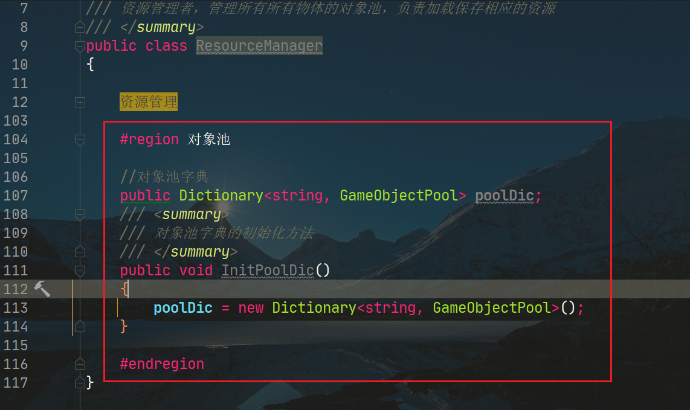Collapse the InitPoolDic method fold marker
This screenshot has width=690, height=410.
(x=80, y=271)
